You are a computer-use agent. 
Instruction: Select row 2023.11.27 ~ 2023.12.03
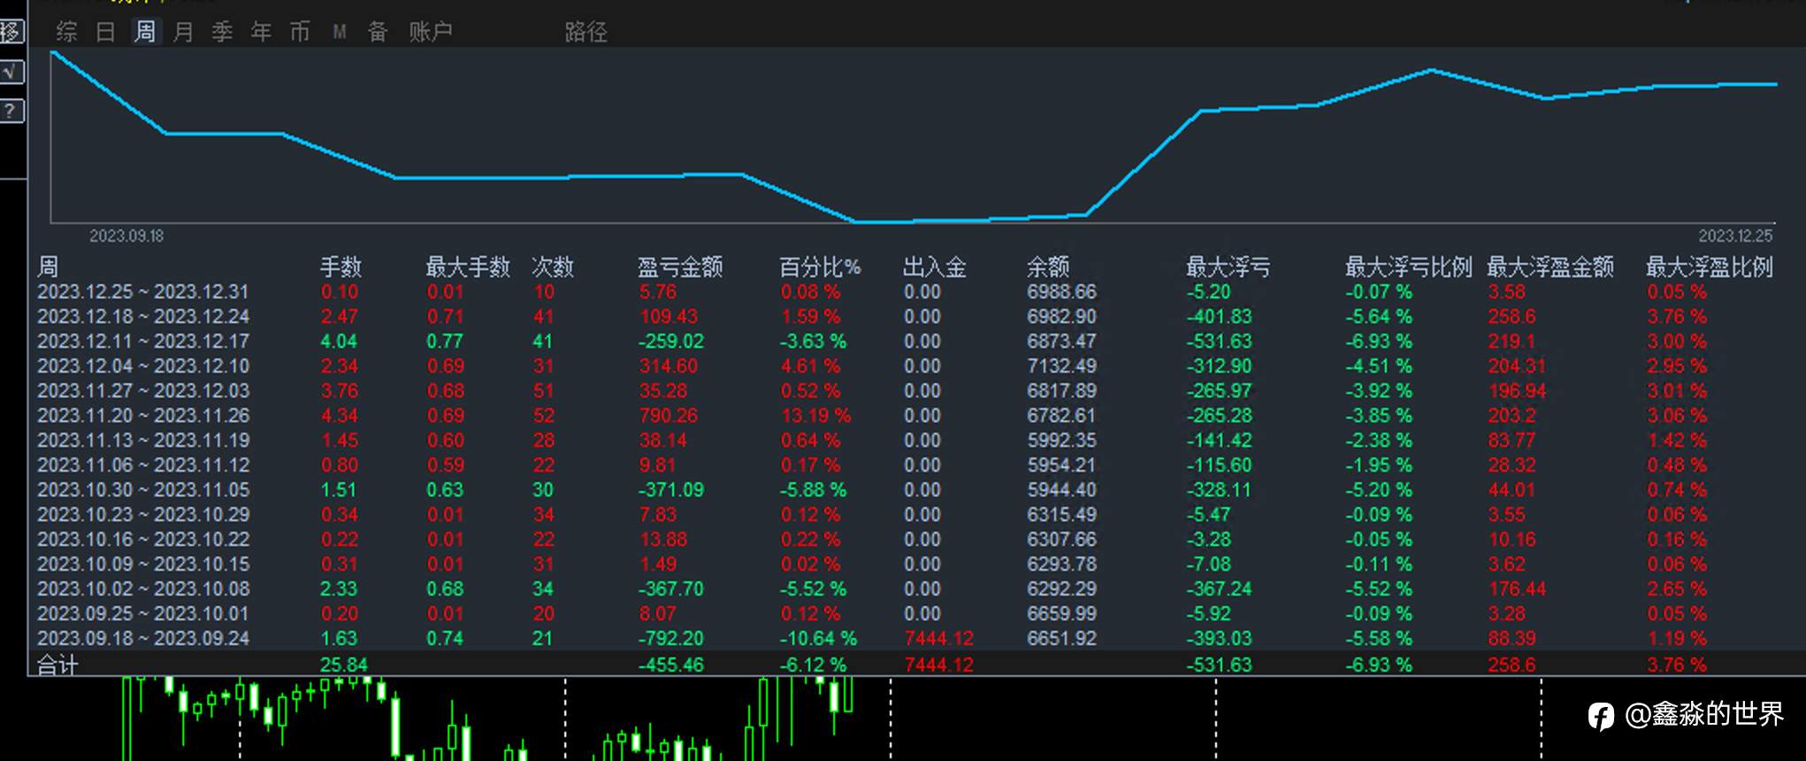[916, 391]
